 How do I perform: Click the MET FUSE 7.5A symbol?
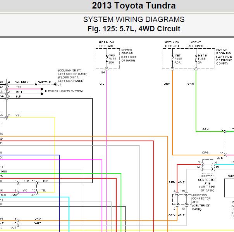point(172,58)
